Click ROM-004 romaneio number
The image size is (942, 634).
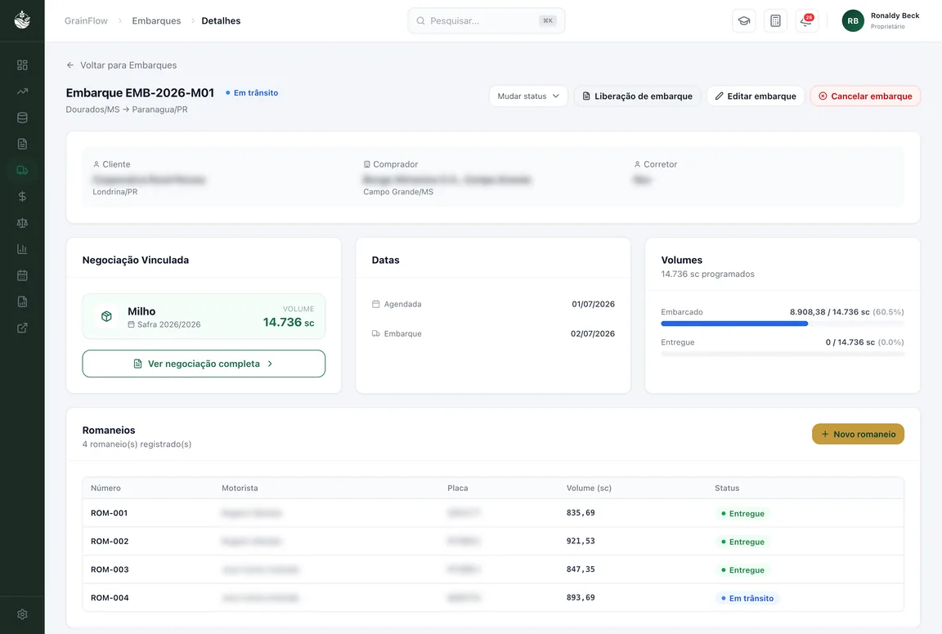110,597
